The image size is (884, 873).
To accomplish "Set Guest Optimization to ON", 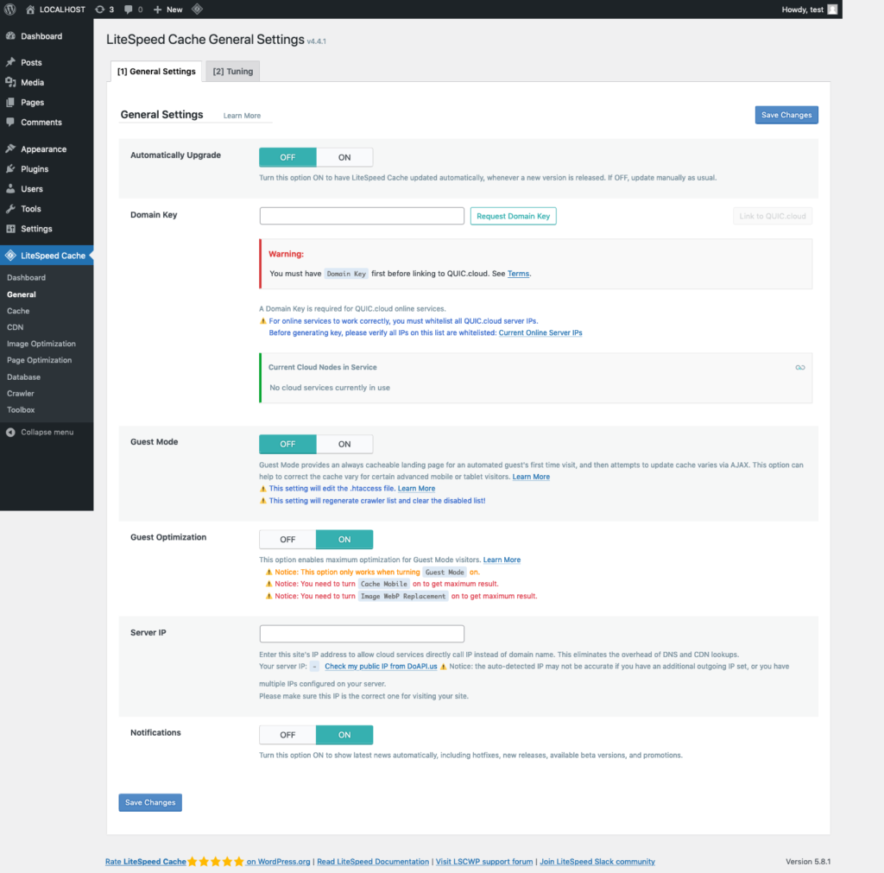I will [344, 540].
